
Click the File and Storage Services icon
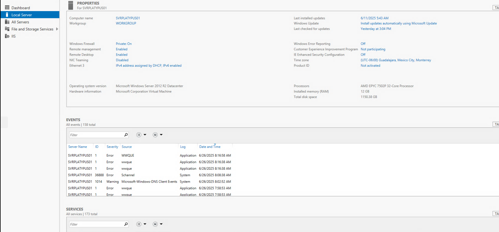click(x=7, y=29)
